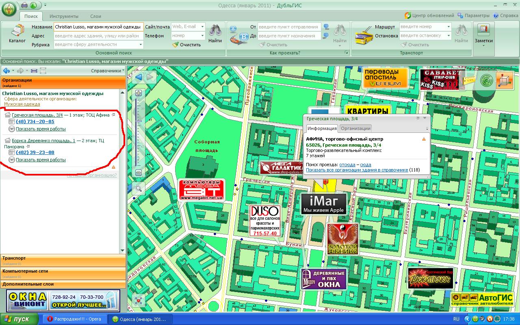Open Центр обновлений update center

[x=429, y=15]
